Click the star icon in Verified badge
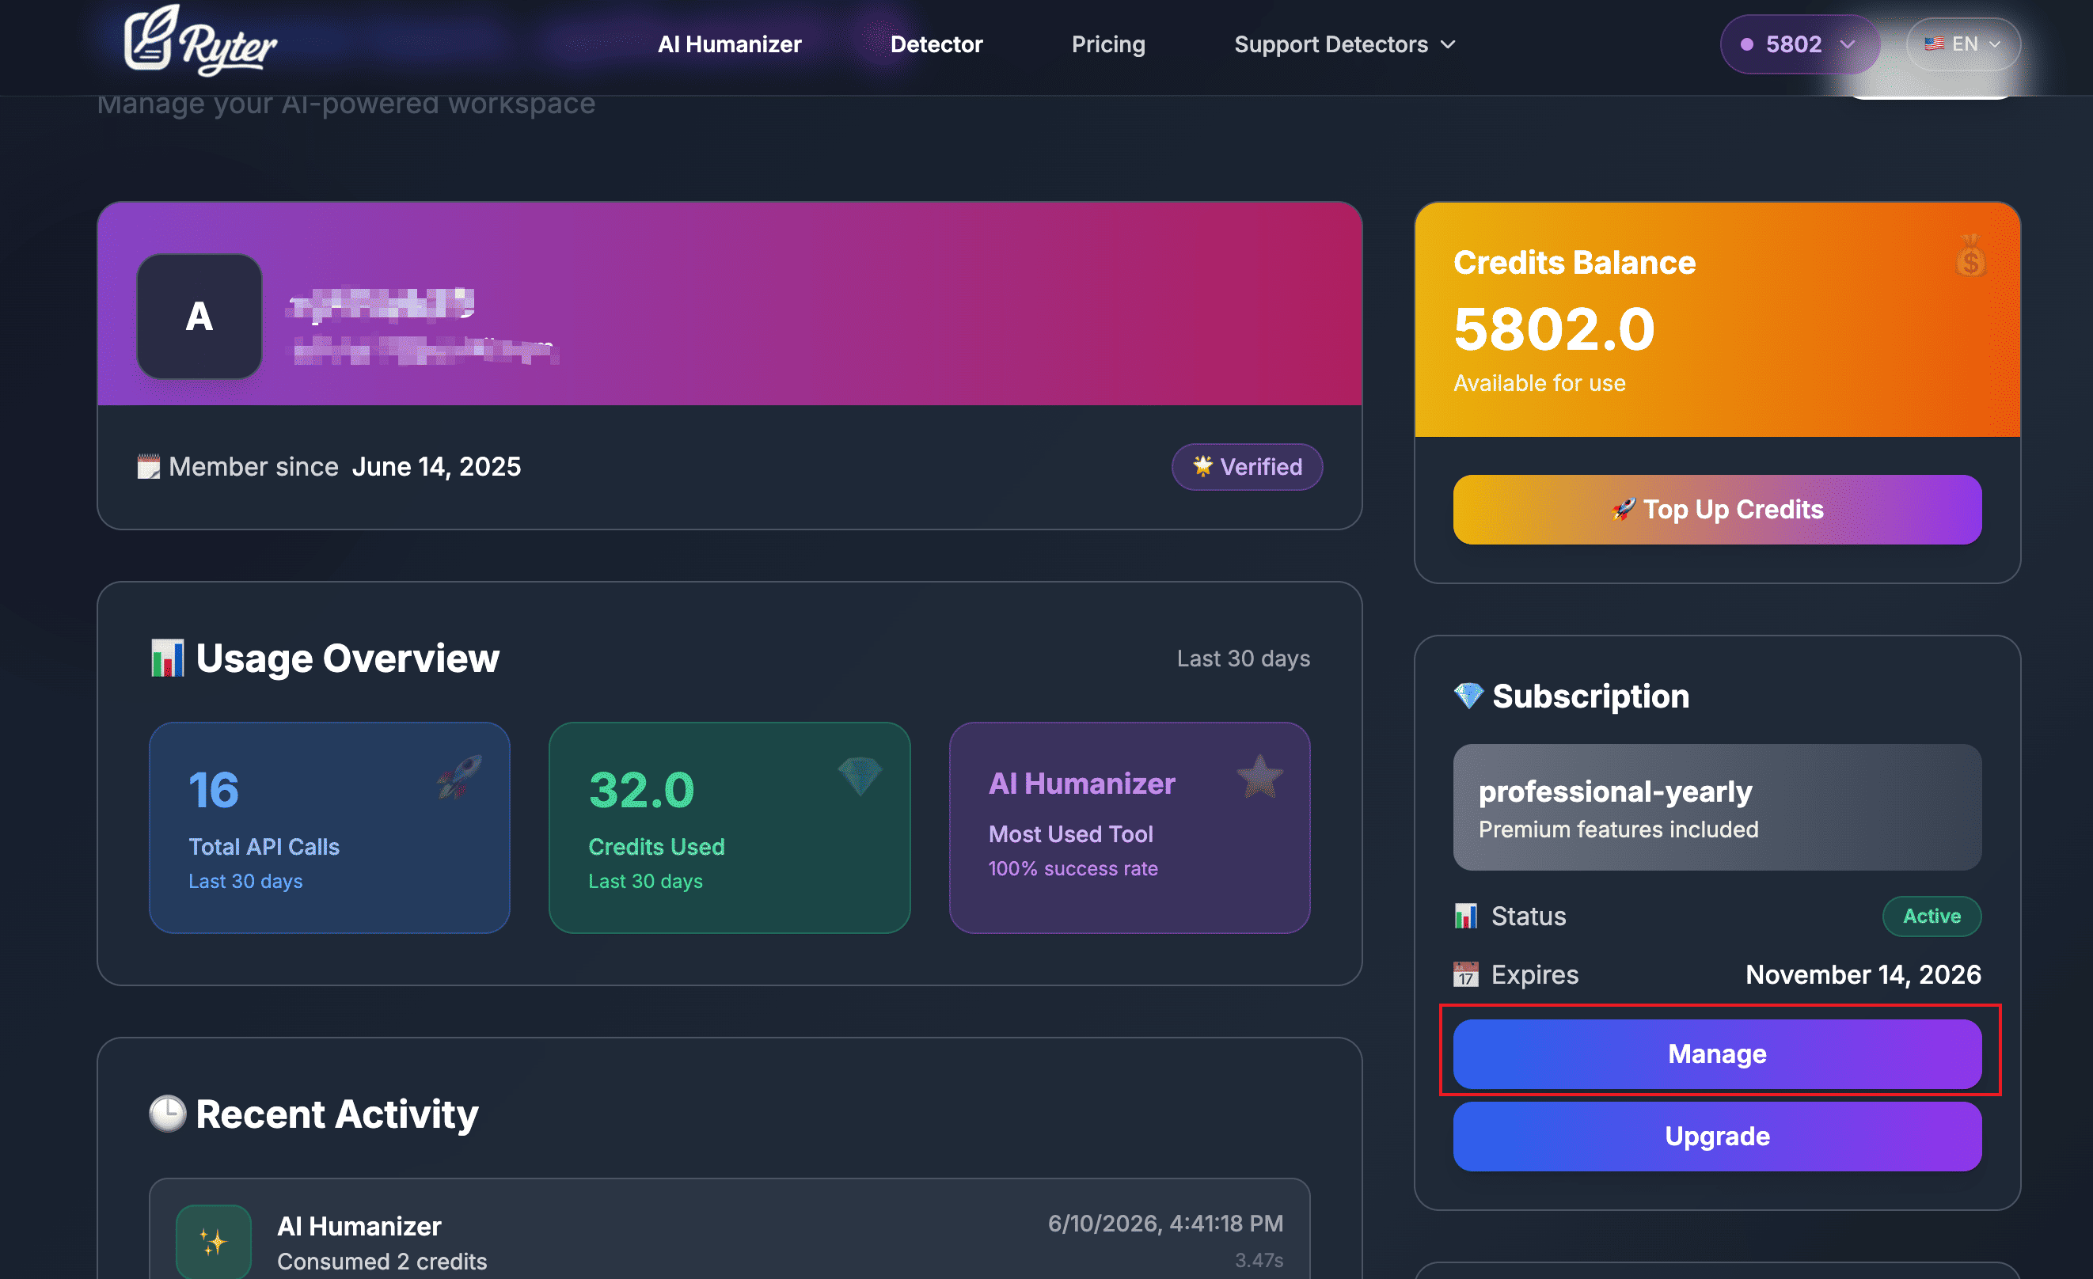 1202,466
